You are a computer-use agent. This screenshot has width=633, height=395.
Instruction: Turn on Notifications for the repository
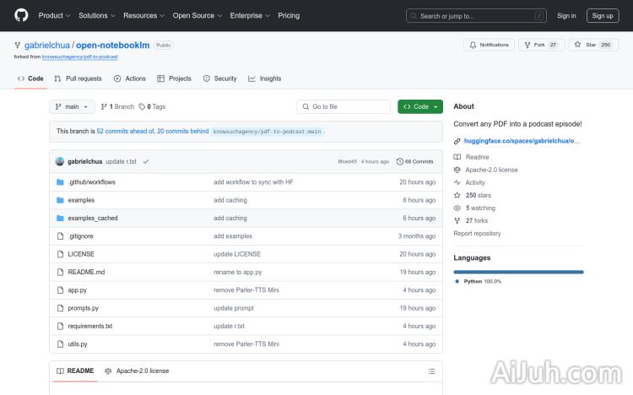click(x=488, y=45)
